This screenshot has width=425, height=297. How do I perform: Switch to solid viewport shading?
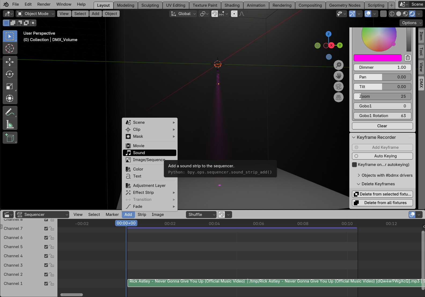pyautogui.click(x=399, y=14)
